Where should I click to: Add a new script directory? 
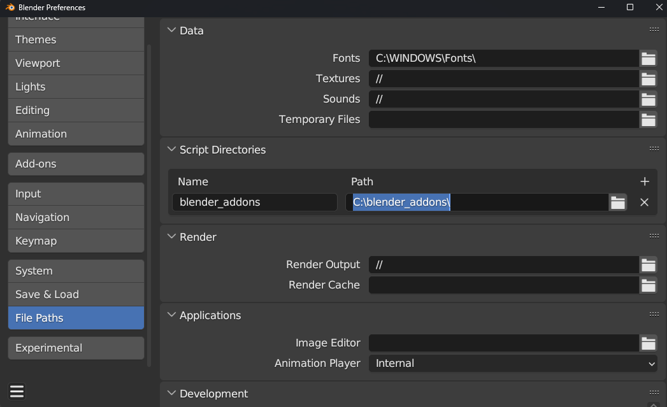645,182
